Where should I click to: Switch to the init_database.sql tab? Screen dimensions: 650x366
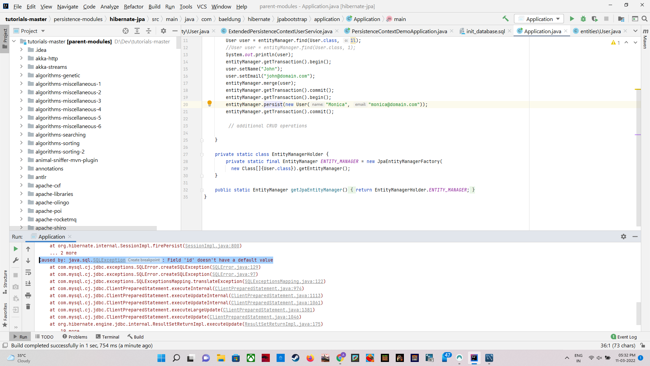[x=485, y=31]
